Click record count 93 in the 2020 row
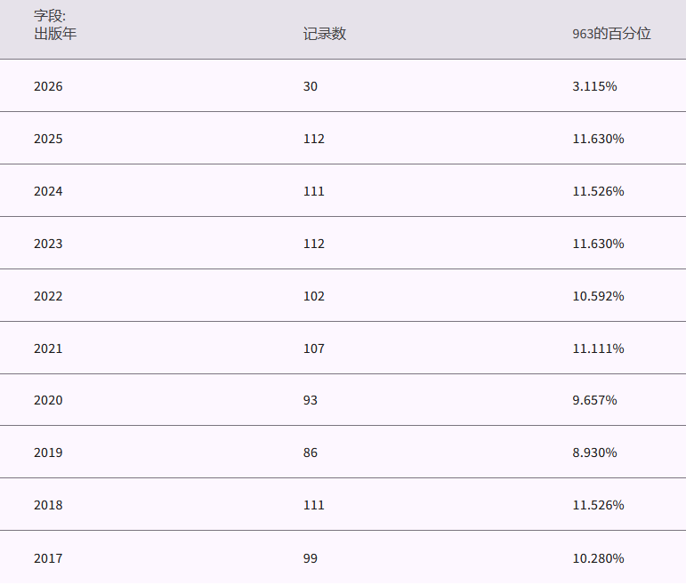686x585 pixels. (x=310, y=400)
